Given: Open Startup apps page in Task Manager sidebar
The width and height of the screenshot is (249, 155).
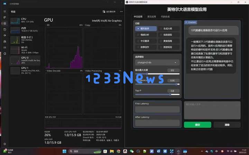Looking at the screenshot, I should [x=5, y=35].
